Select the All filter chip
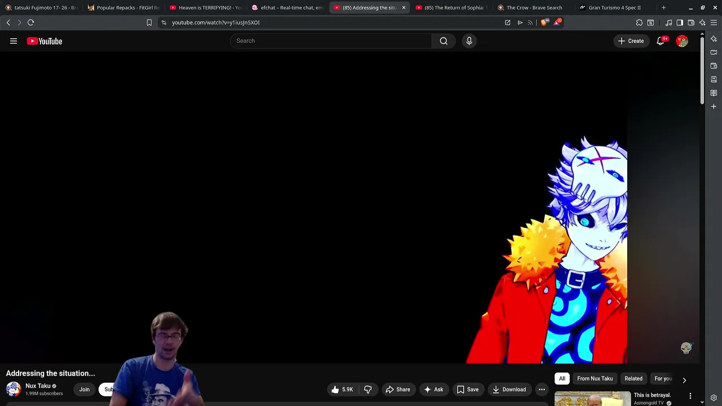This screenshot has height=406, width=722. (x=562, y=378)
